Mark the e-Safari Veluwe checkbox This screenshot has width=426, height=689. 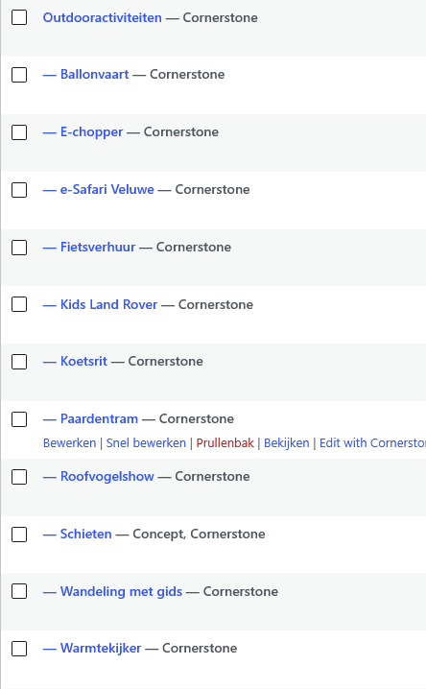pyautogui.click(x=19, y=190)
